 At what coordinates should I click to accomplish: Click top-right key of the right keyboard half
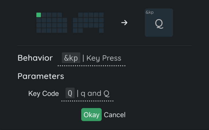click(x=101, y=15)
